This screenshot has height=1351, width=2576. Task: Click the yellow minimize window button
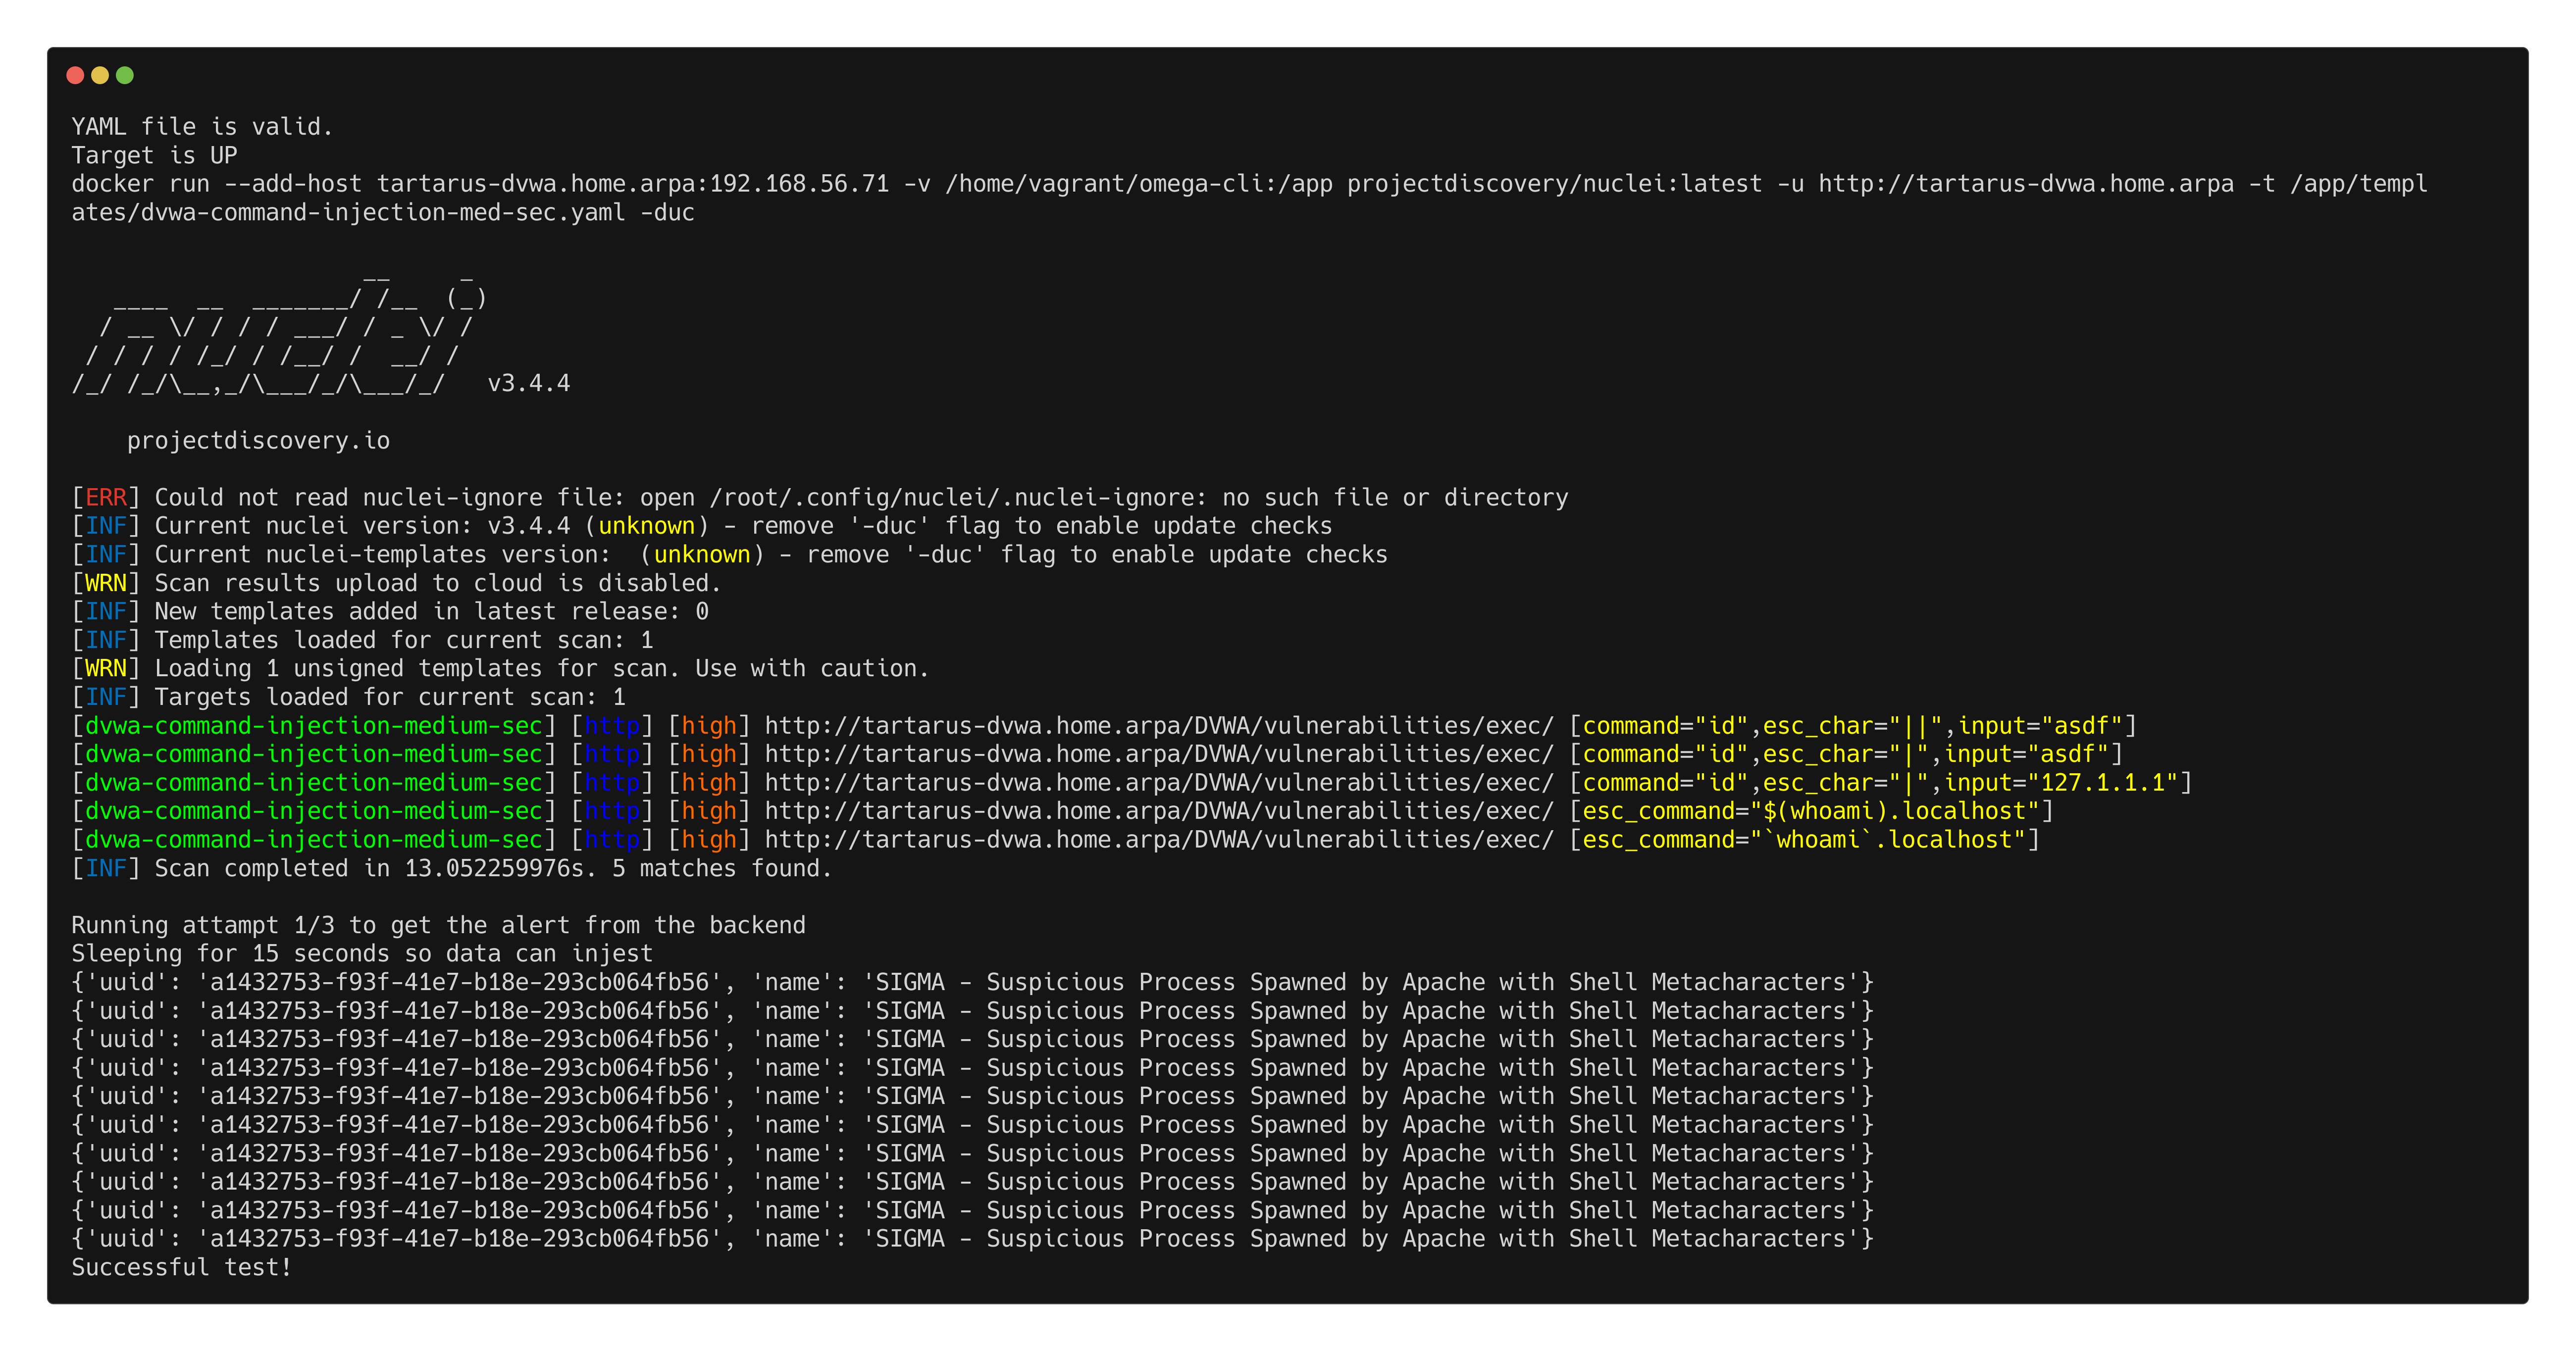point(100,75)
